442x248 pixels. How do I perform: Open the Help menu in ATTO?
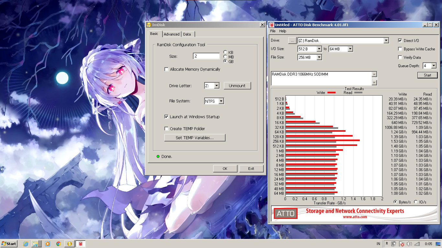(283, 31)
